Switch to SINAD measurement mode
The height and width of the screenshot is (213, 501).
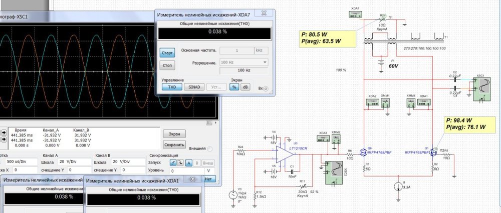[x=194, y=87]
